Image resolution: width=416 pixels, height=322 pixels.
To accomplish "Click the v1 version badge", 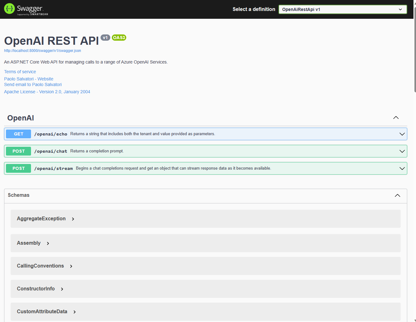I will pos(105,38).
